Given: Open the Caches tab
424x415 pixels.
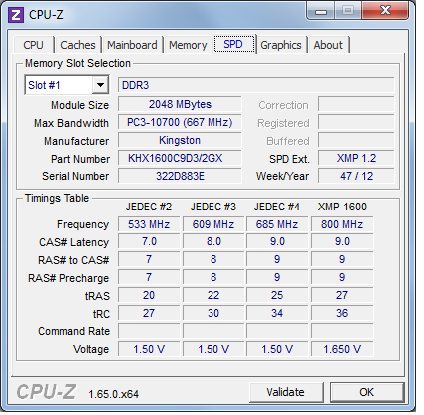Looking at the screenshot, I should (78, 45).
